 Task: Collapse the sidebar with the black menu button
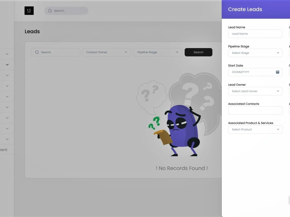[29, 11]
